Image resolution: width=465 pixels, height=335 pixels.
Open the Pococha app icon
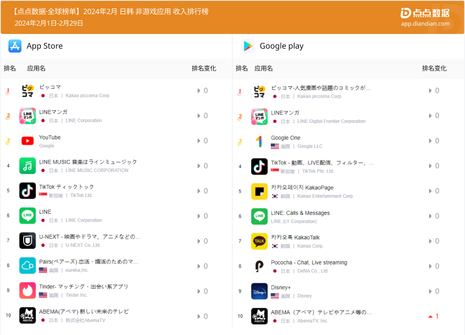coord(260,267)
